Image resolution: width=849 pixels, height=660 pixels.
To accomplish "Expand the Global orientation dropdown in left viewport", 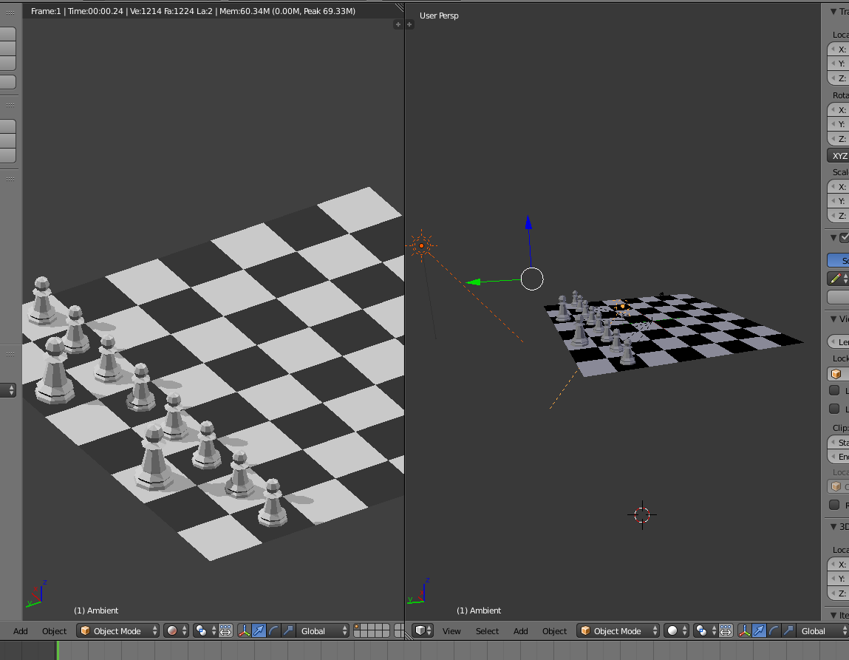I will [x=324, y=630].
